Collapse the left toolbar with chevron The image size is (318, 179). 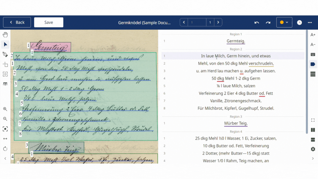click(5, 159)
